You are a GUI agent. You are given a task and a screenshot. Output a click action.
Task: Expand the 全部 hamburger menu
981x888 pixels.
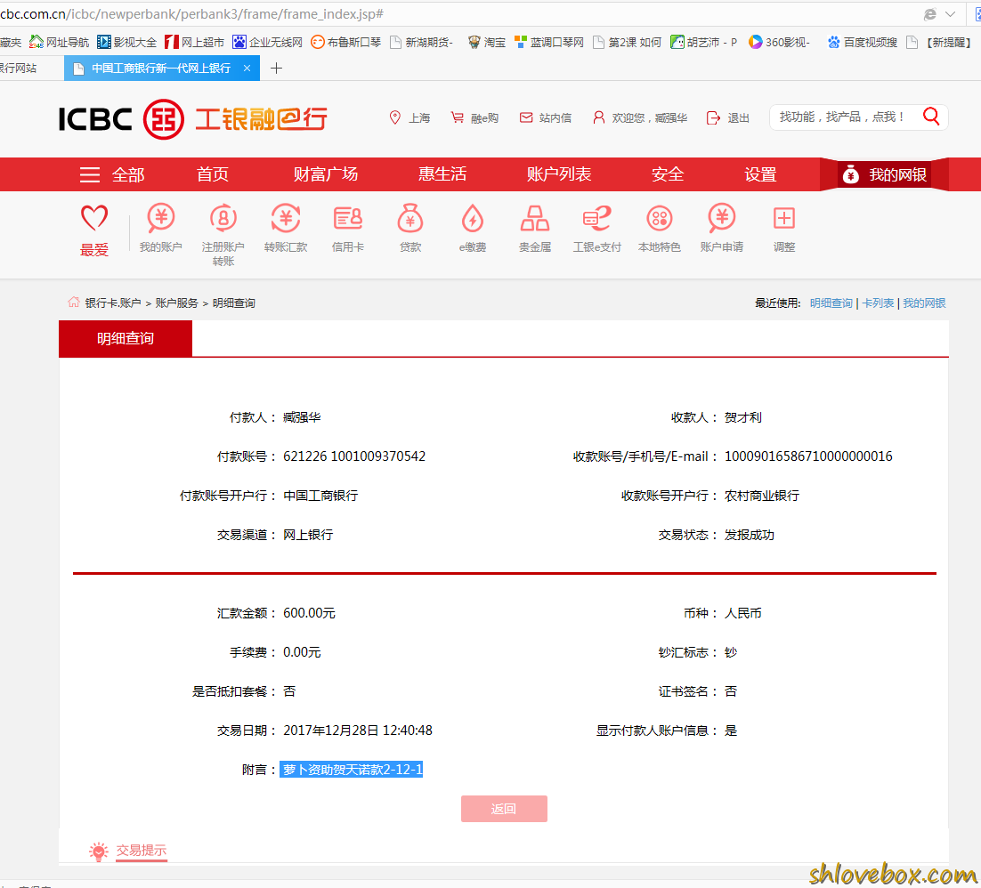(90, 174)
